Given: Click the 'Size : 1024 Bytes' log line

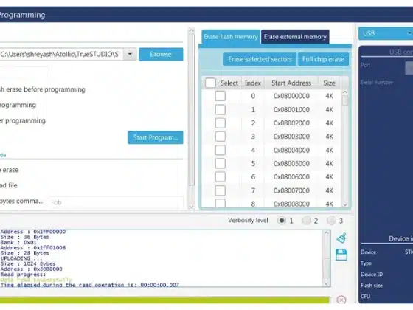Looking at the screenshot, I should (x=28, y=263).
